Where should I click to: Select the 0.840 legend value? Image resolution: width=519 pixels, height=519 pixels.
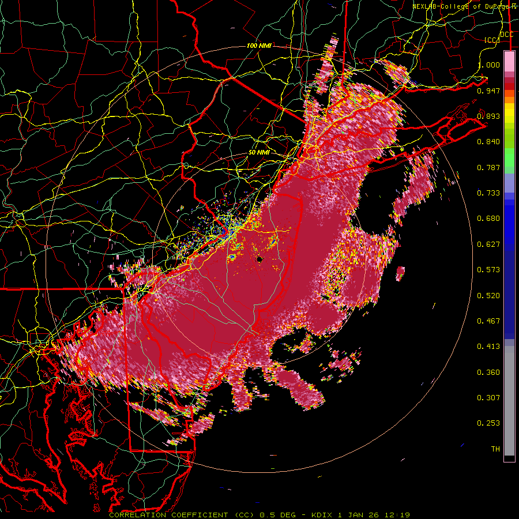488,142
